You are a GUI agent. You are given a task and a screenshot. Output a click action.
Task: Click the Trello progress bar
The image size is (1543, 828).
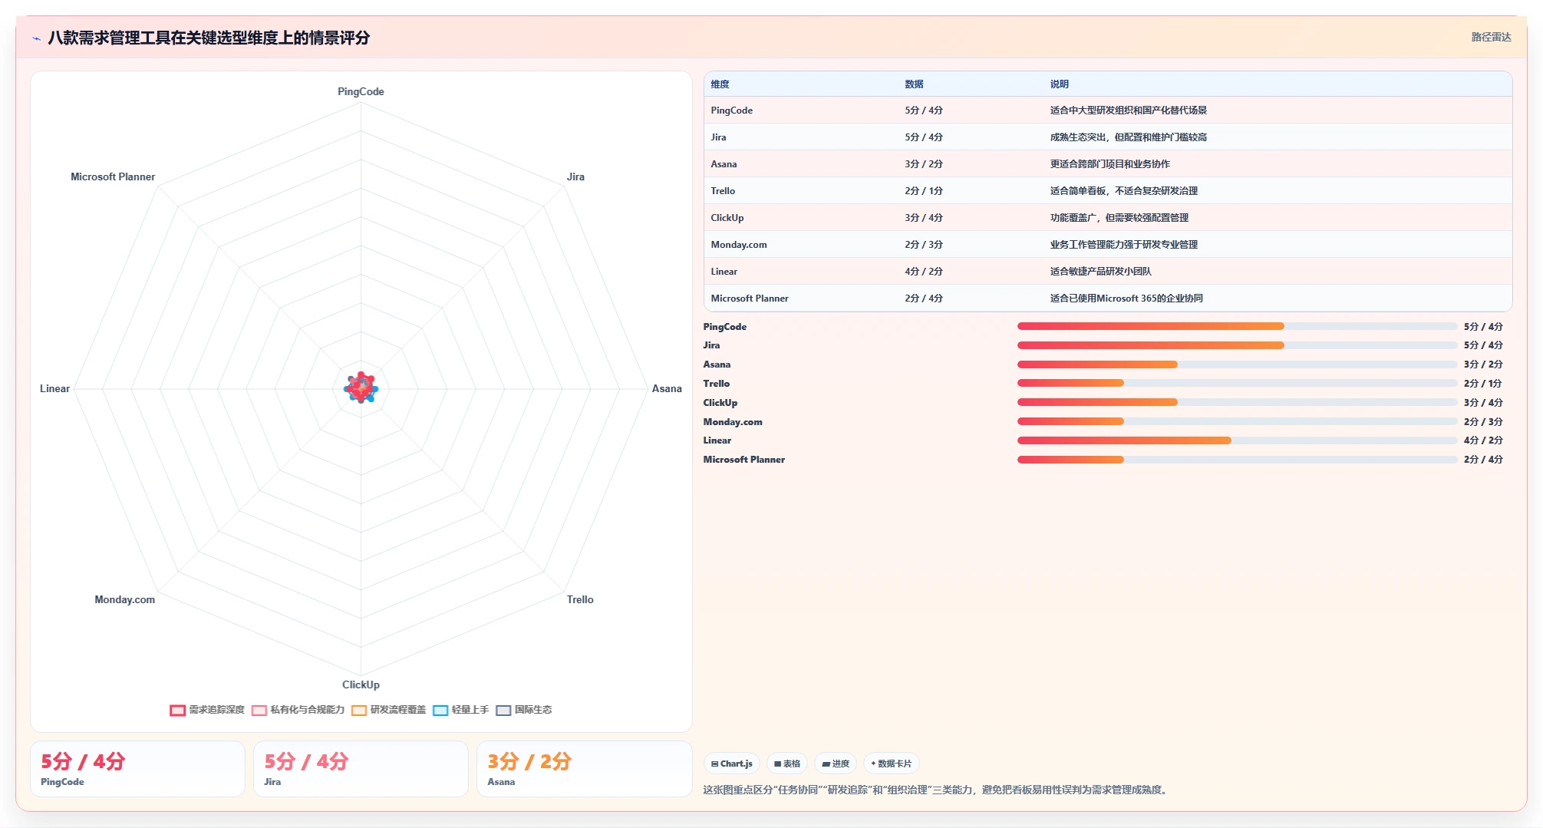click(x=1237, y=383)
